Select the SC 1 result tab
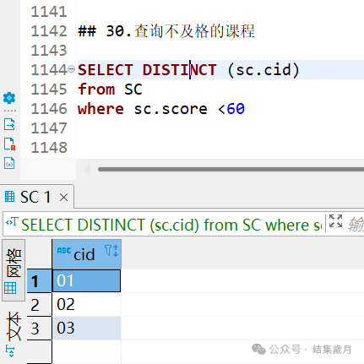The height and width of the screenshot is (364, 364). pyautogui.click(x=36, y=197)
